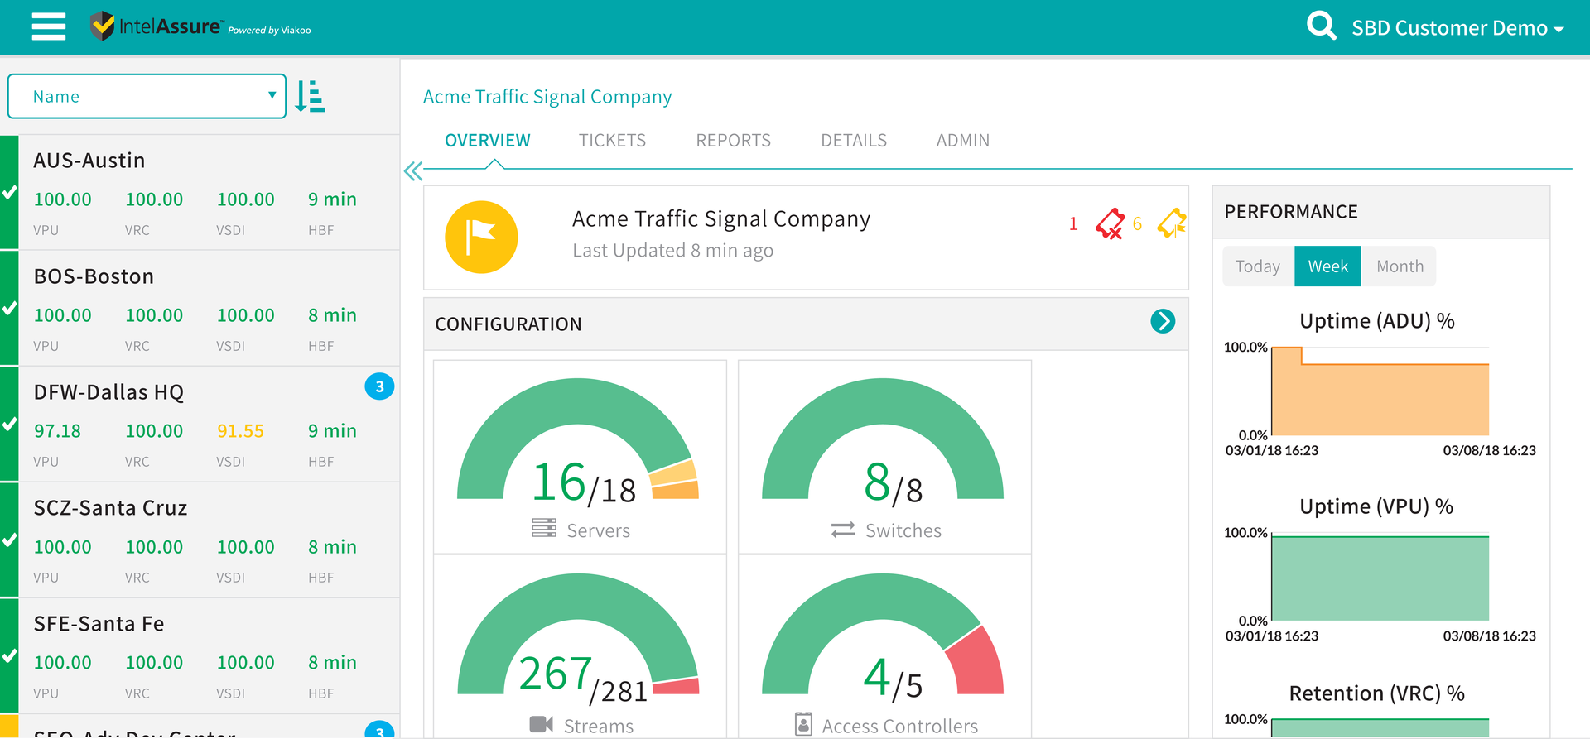Screen dimensions: 1590x739
Task: Click the BOS-Boston green checkmark
Action: point(9,309)
